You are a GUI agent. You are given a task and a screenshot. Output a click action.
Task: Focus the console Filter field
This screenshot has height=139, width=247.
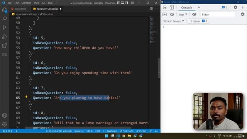click(218, 15)
